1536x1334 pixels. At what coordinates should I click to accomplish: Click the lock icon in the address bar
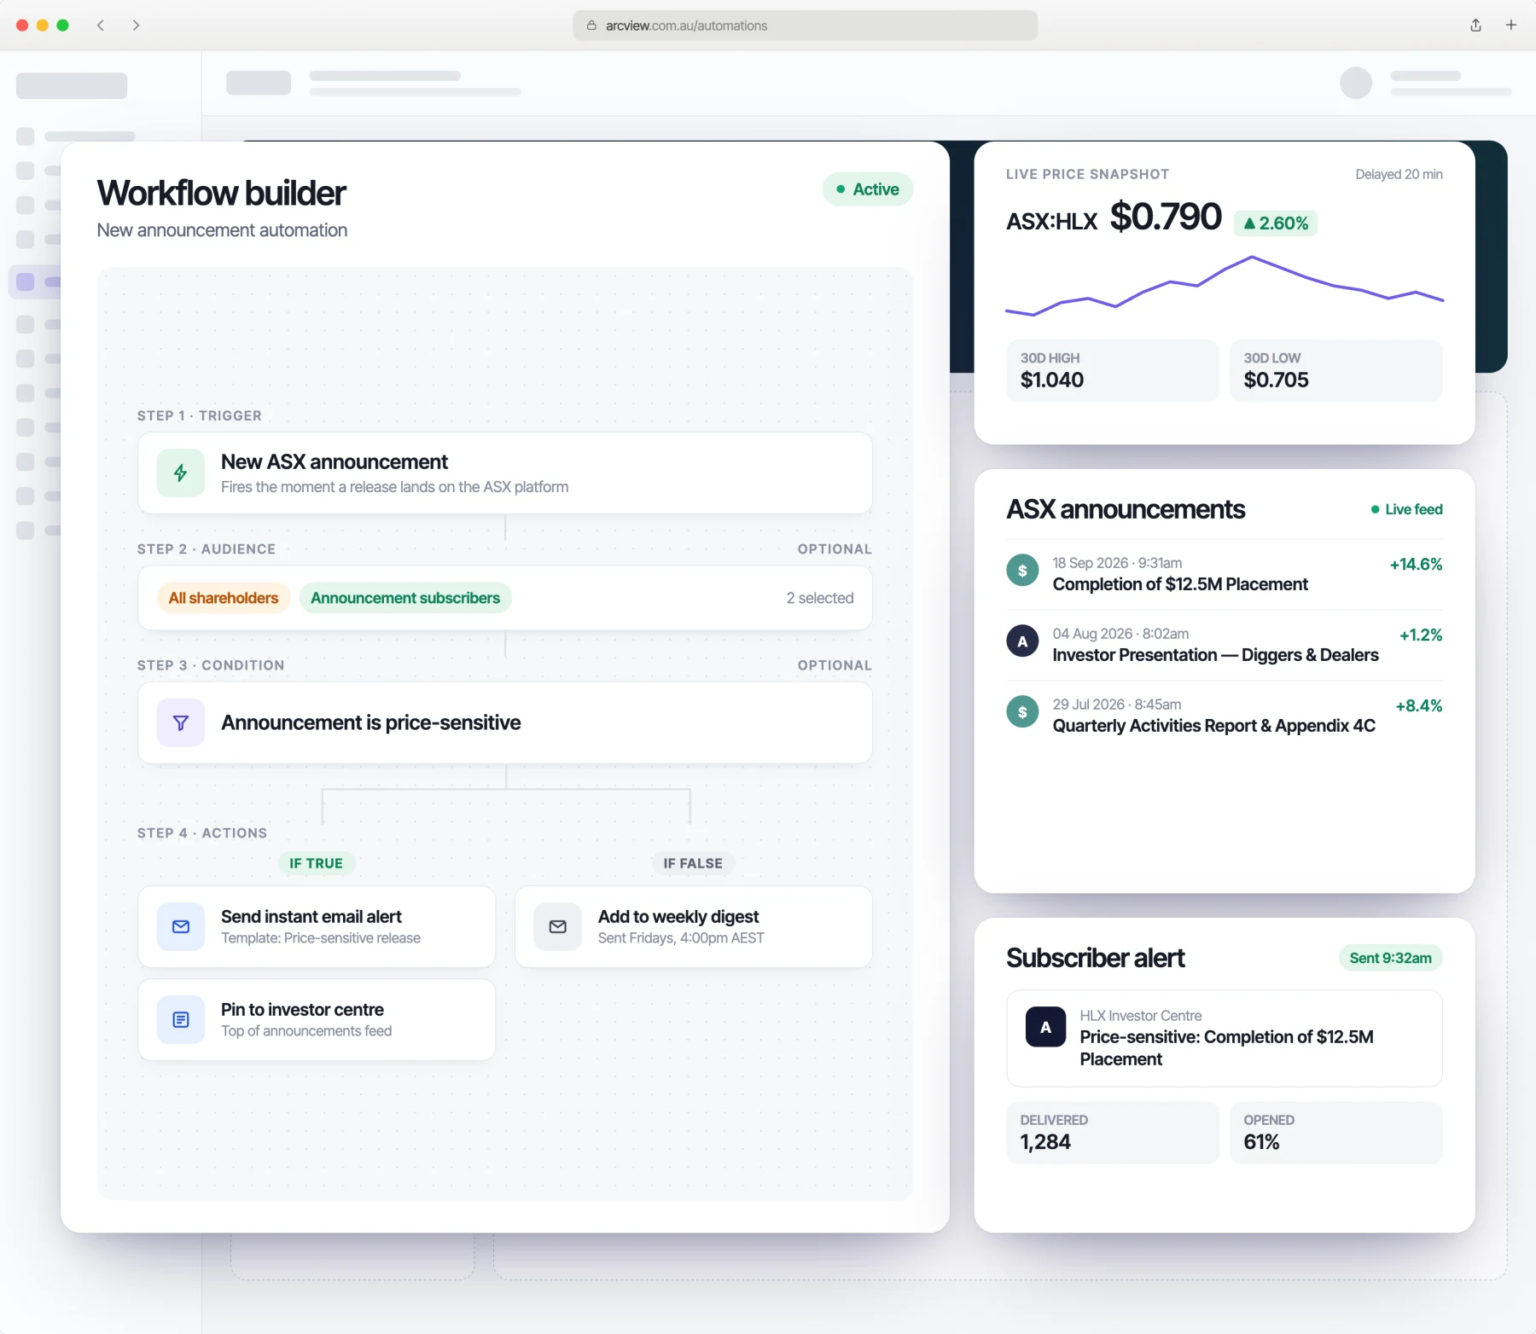click(x=591, y=26)
